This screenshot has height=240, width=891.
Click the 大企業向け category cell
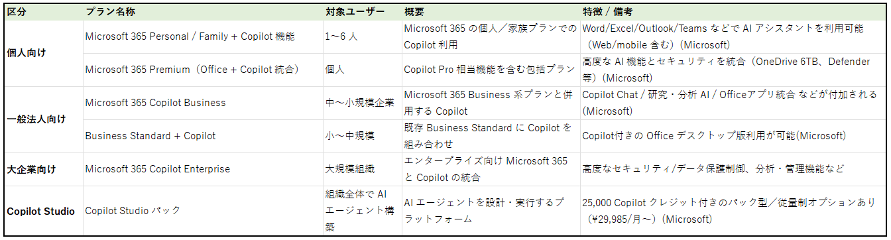[x=43, y=169]
